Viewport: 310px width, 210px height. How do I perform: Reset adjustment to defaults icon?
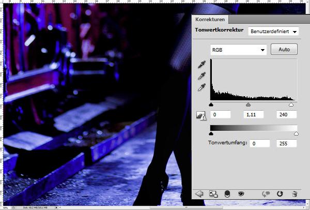pyautogui.click(x=280, y=193)
